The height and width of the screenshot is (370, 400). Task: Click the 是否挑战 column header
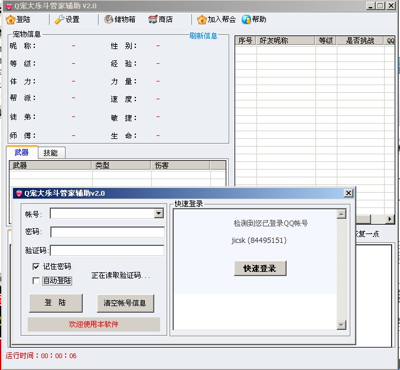pyautogui.click(x=360, y=41)
